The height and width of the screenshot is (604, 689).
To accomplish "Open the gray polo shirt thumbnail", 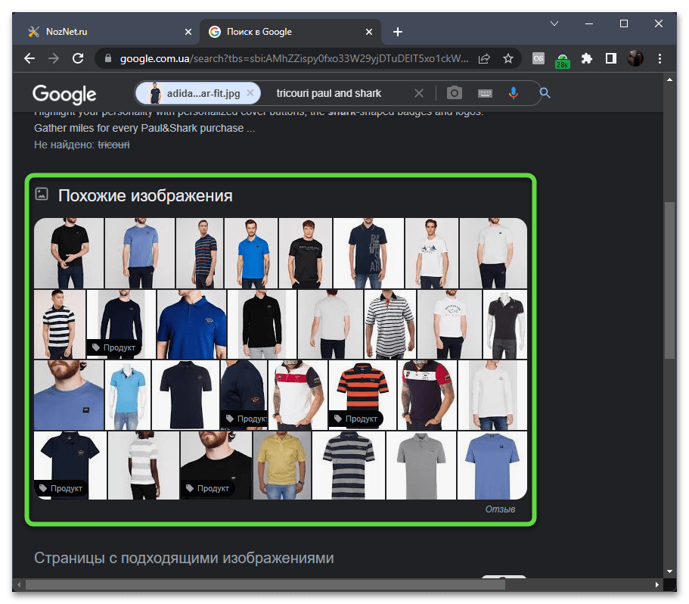I will [421, 465].
